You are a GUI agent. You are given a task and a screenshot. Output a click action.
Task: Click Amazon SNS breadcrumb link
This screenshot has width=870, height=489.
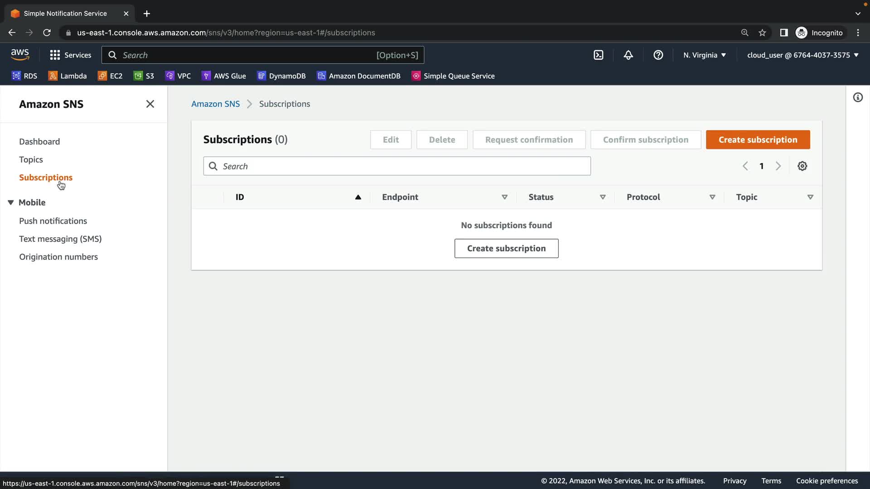(x=215, y=104)
